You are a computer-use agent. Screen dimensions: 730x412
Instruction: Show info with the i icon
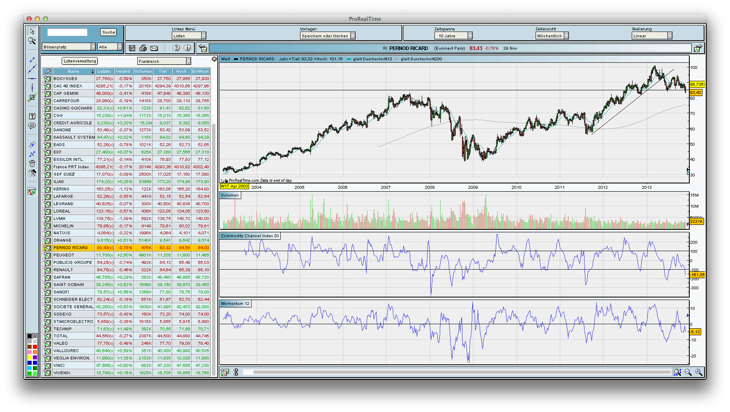point(187,48)
